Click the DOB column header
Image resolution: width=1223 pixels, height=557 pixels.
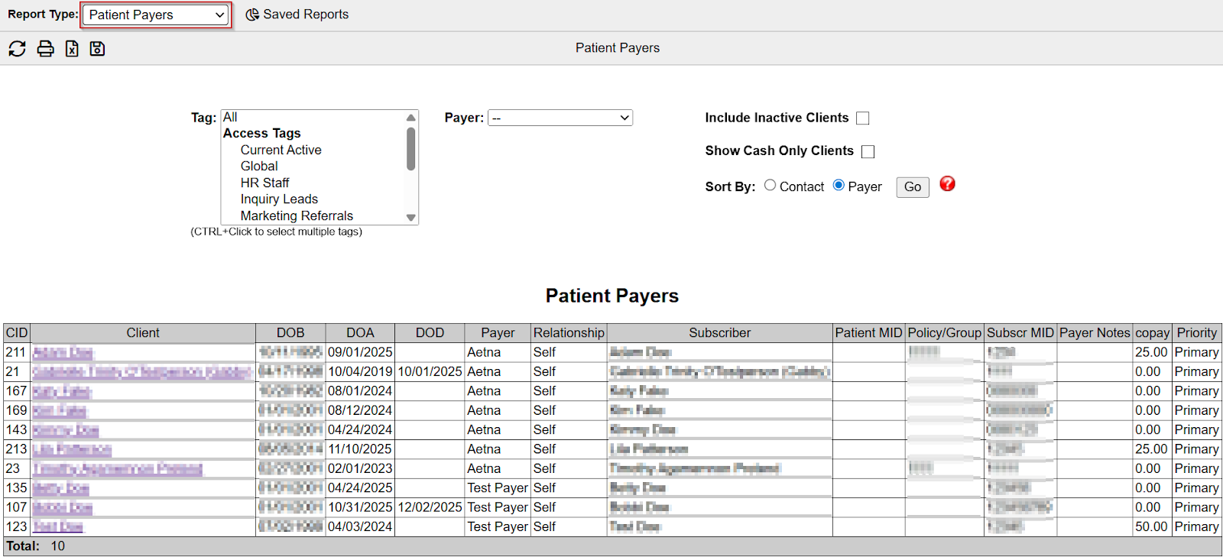[290, 333]
